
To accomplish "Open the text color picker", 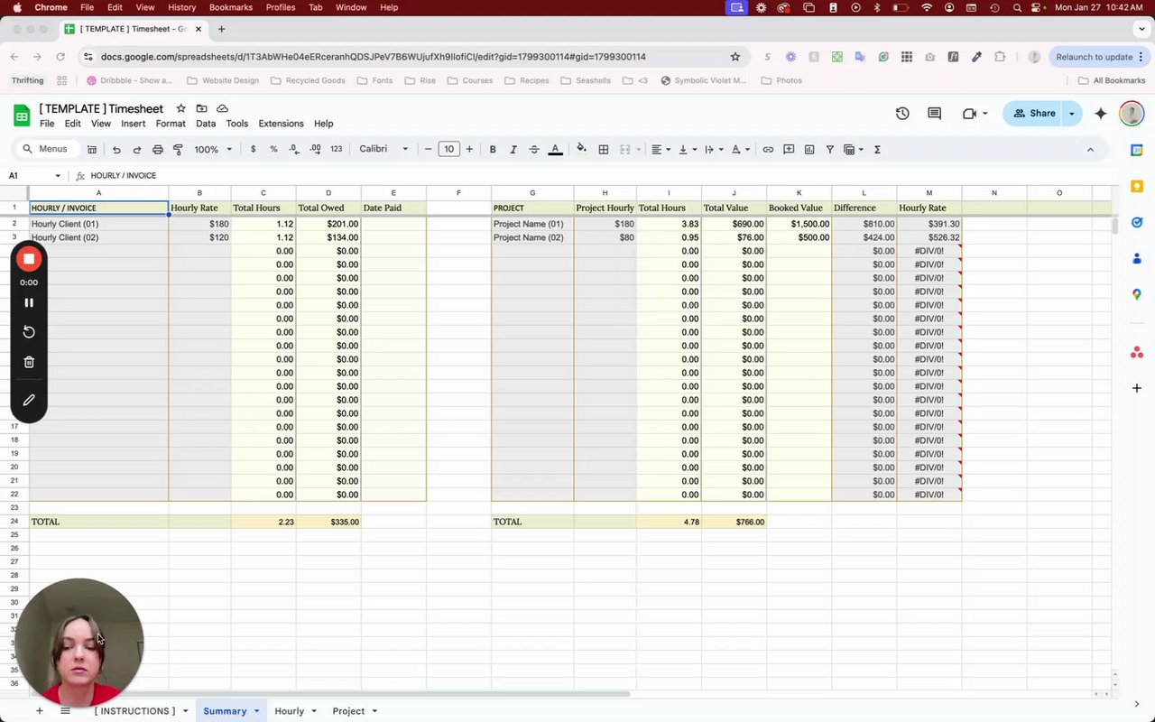I will pyautogui.click(x=556, y=149).
